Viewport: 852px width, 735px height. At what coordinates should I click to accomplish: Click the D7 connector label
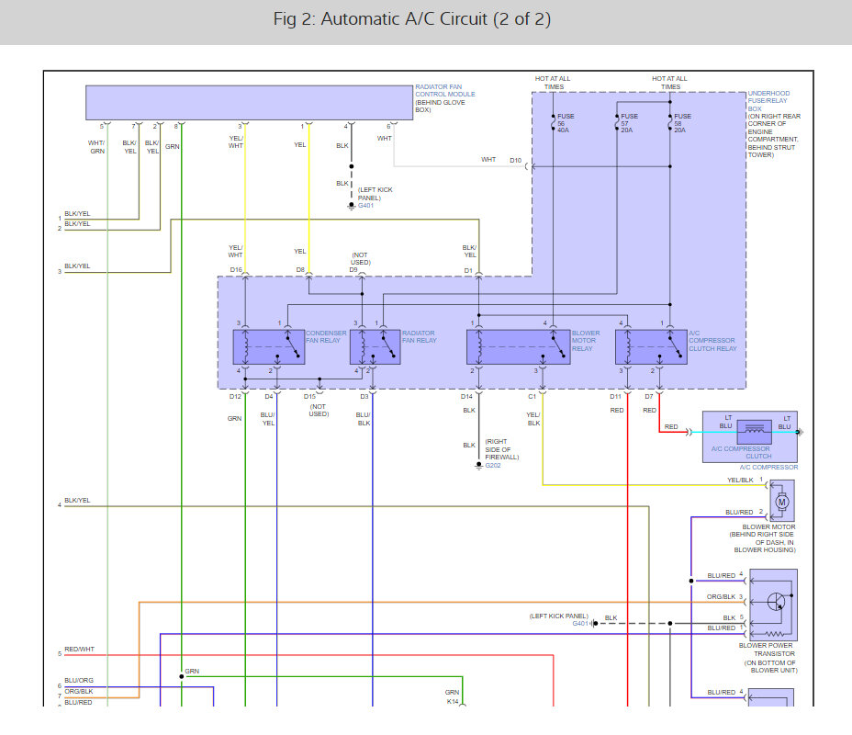coord(649,396)
